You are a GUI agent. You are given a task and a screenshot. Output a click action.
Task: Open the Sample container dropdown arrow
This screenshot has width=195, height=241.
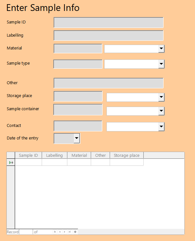(161, 111)
